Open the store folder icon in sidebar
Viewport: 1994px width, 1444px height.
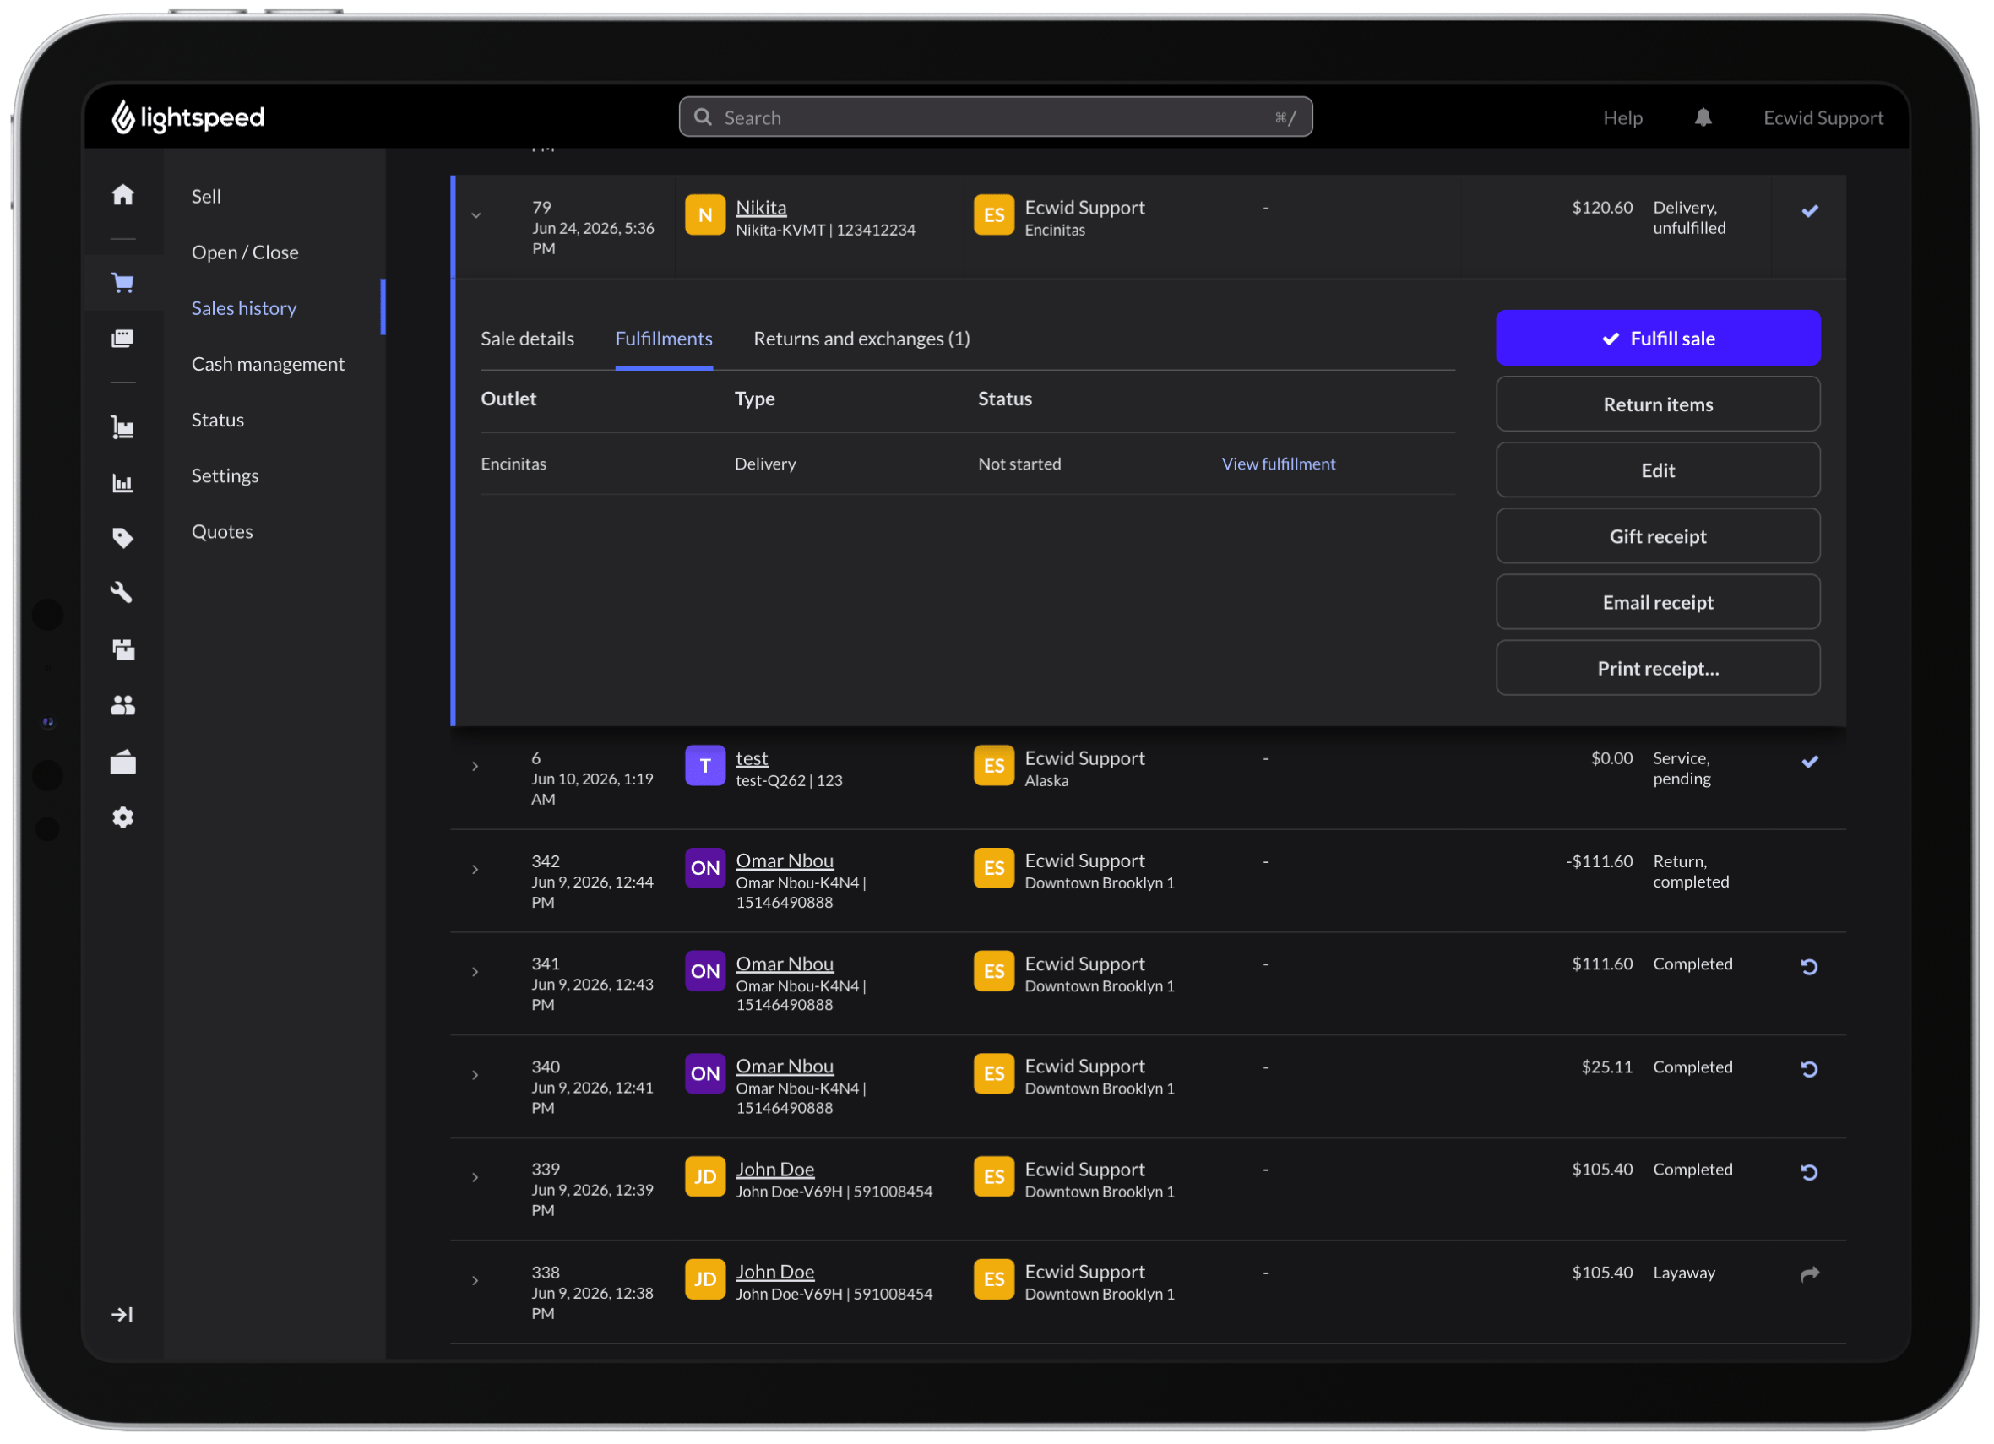123,762
